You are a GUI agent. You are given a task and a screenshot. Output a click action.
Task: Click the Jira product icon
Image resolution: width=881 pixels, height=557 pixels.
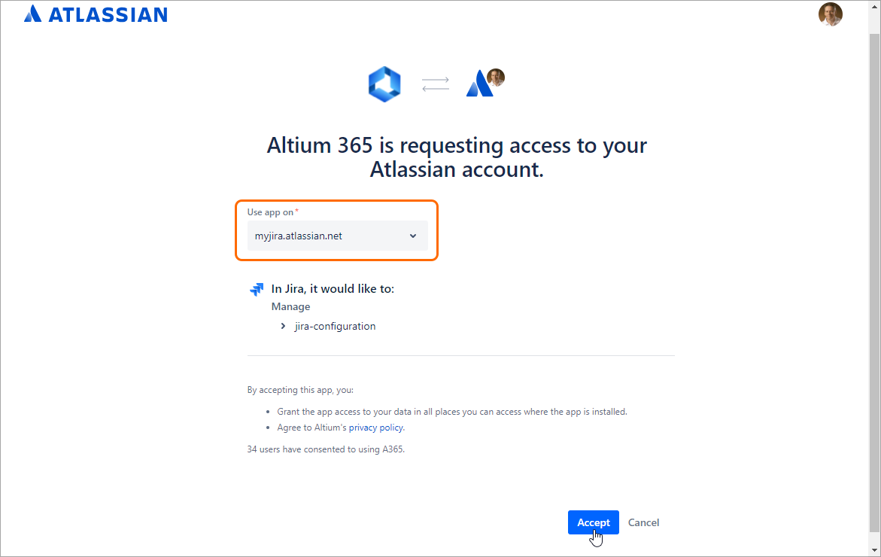coord(257,289)
